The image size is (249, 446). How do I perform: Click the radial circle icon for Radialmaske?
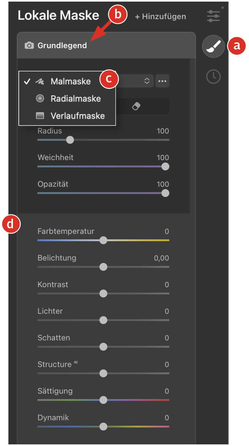[40, 99]
